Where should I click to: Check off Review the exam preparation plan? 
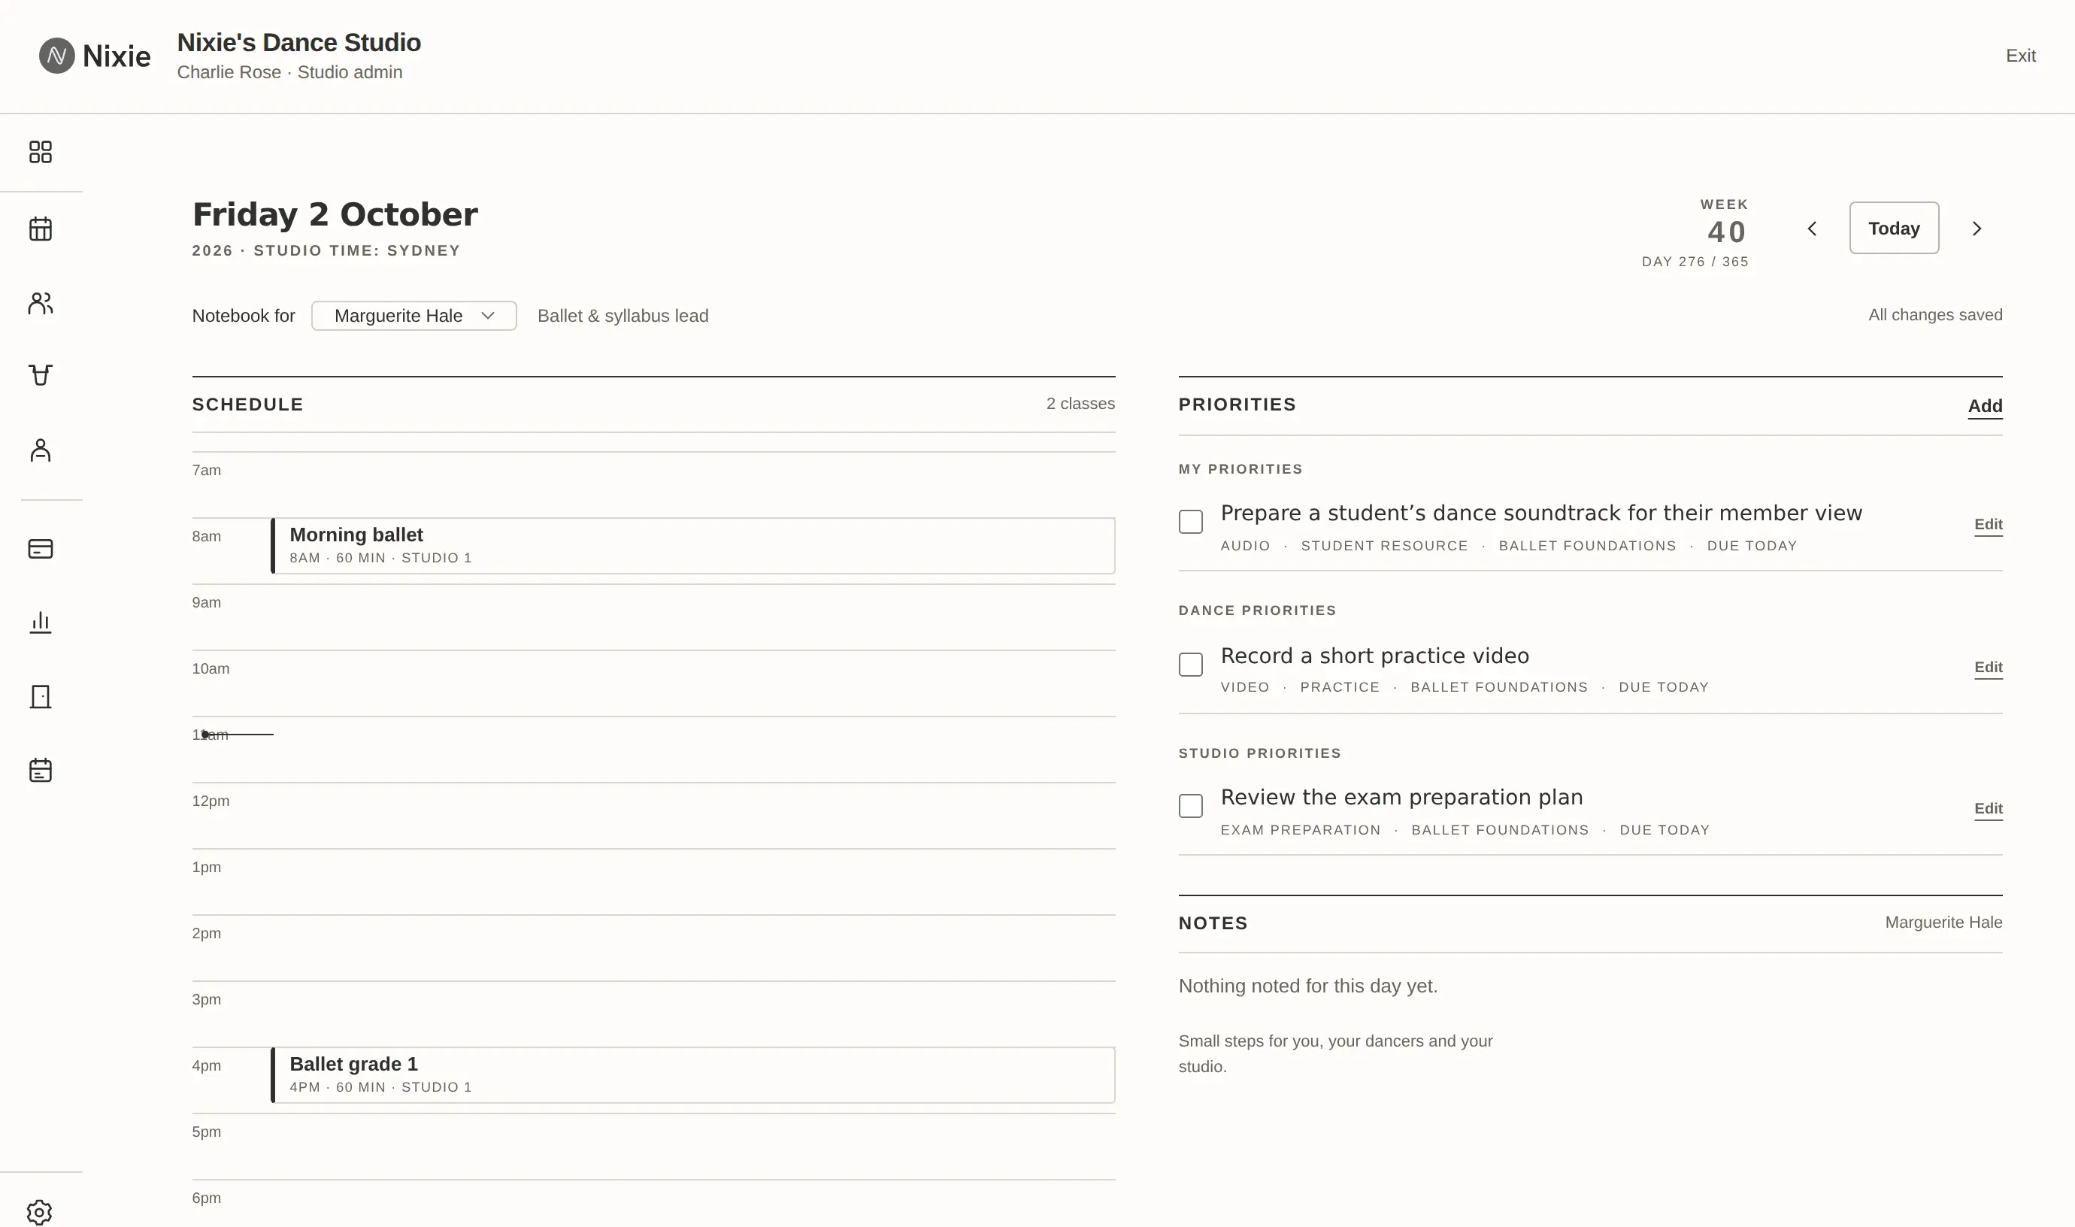[1190, 806]
